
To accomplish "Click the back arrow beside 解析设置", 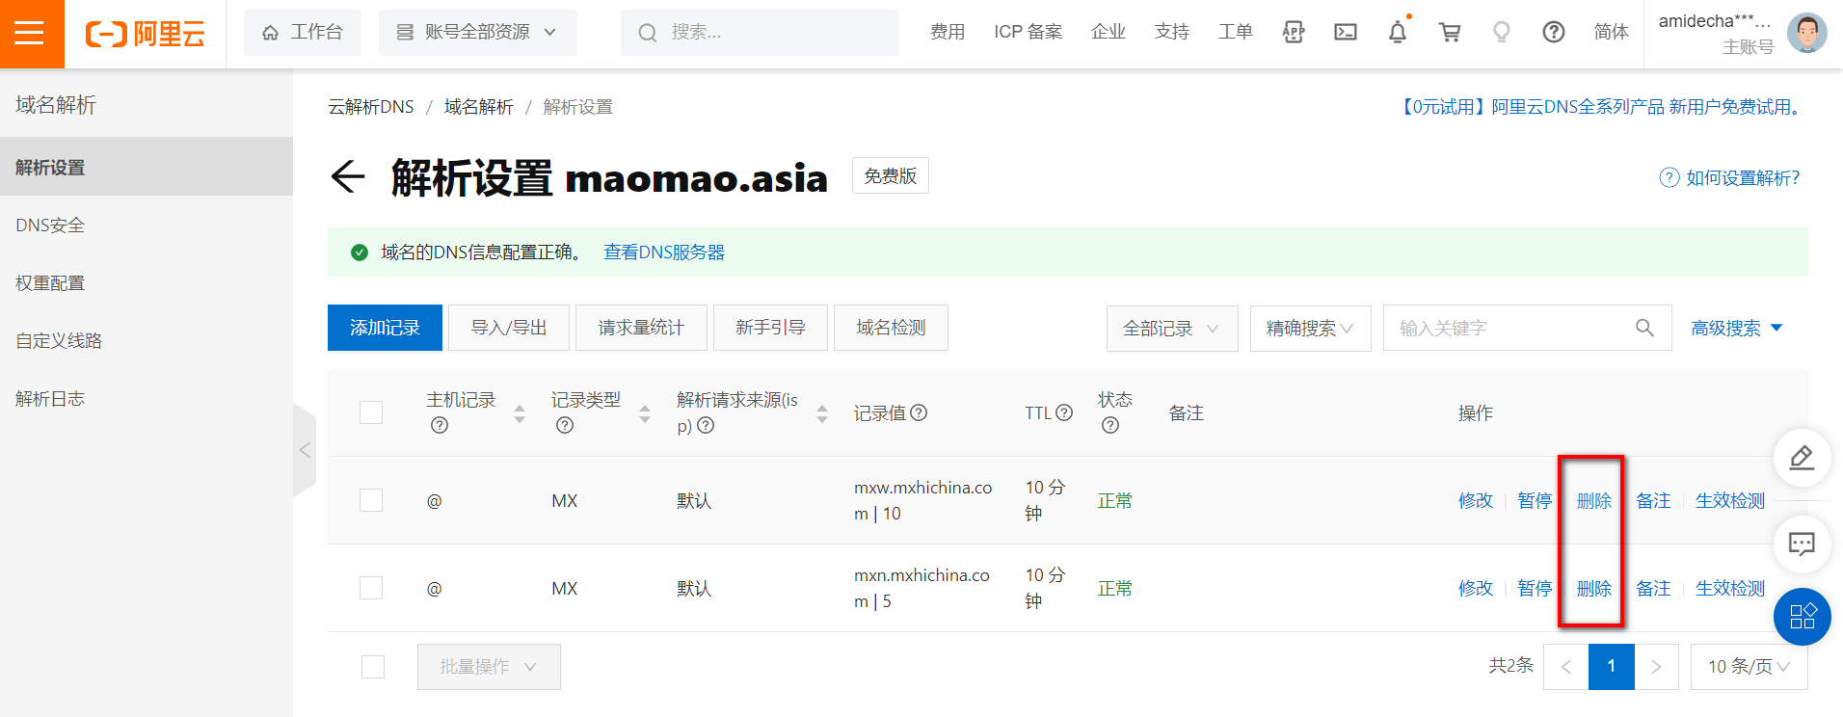I will 347,176.
